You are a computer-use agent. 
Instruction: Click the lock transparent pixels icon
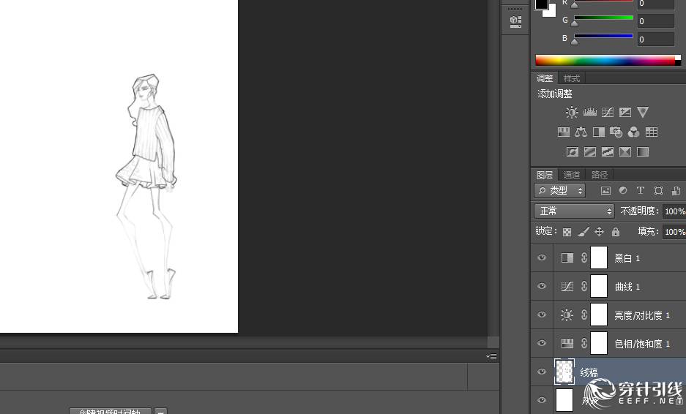[x=567, y=232]
